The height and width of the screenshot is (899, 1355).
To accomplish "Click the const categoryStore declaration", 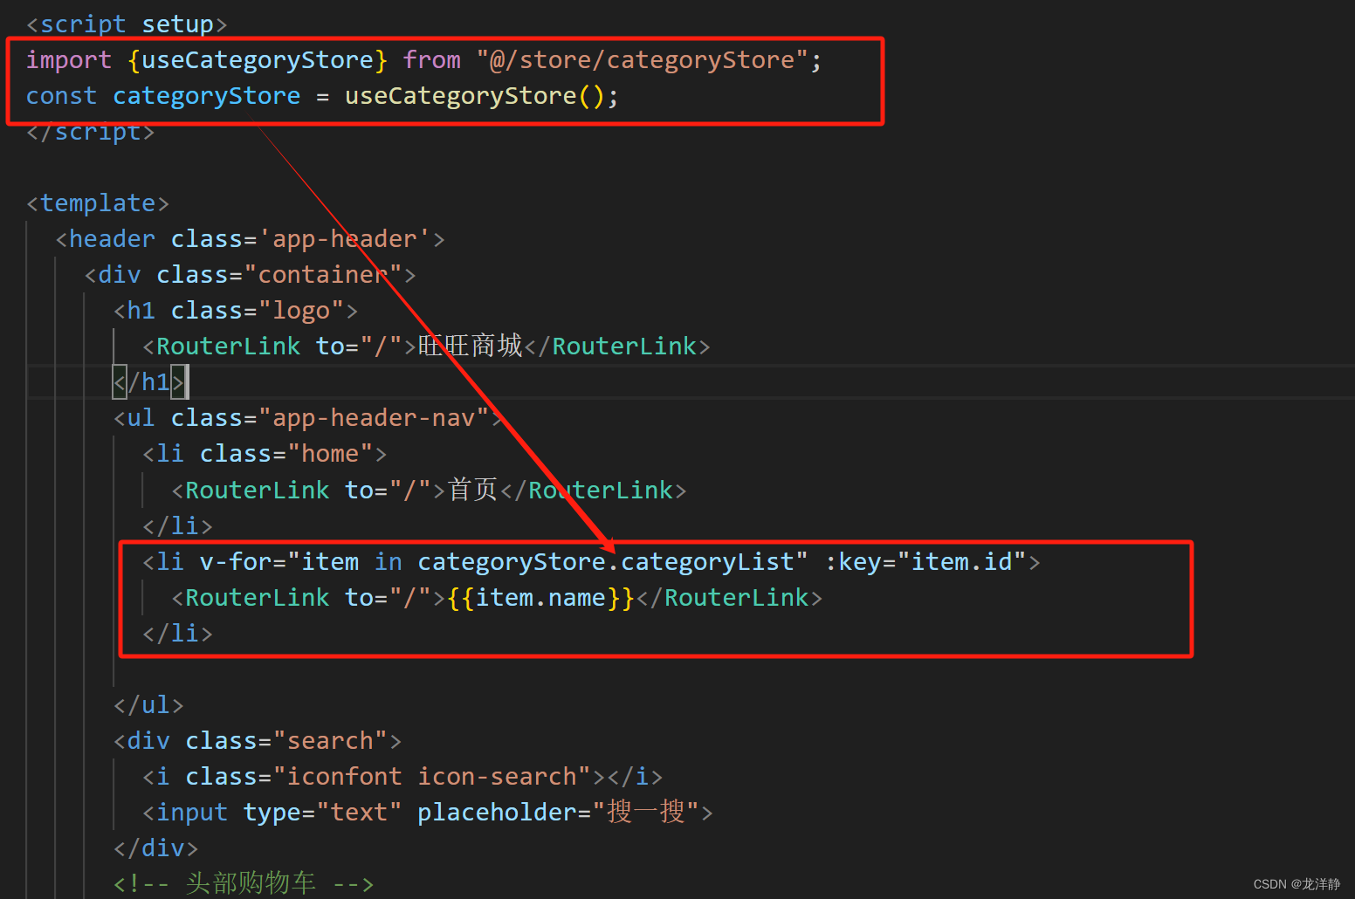I will coord(206,95).
